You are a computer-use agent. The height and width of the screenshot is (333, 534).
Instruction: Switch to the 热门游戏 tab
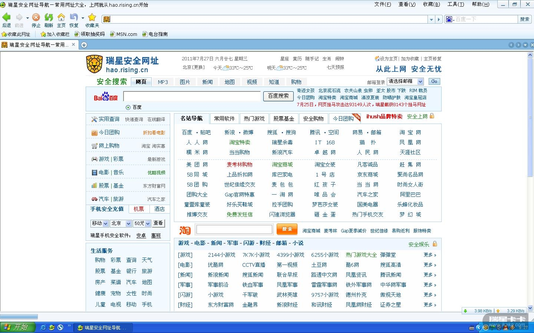pos(254,118)
